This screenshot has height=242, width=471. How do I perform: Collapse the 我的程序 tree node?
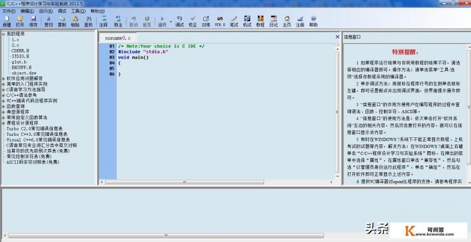[4, 34]
